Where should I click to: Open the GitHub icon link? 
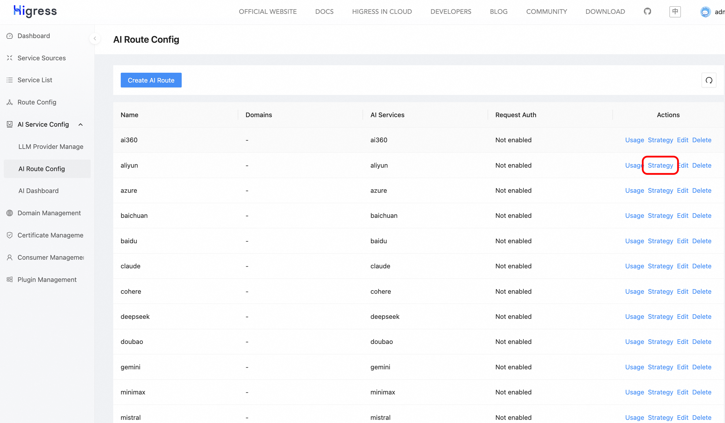click(x=647, y=12)
